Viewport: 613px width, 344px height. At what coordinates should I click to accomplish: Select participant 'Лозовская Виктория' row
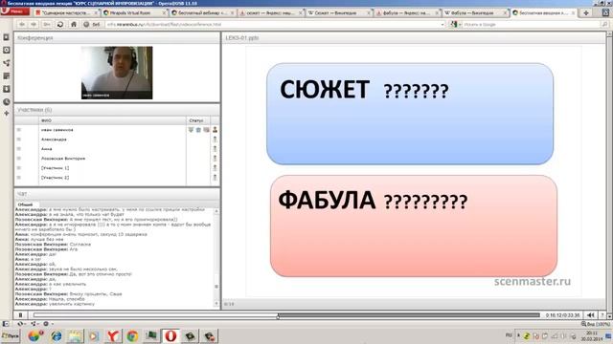tap(117, 159)
